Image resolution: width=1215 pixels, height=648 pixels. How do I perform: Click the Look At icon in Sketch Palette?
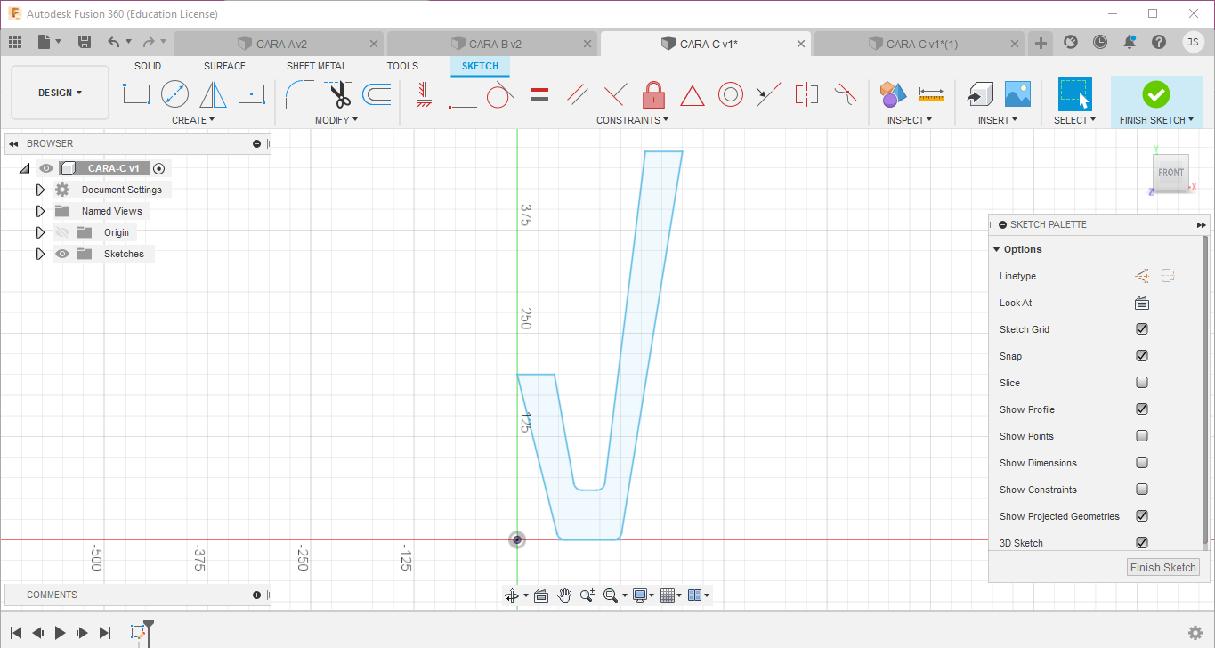coord(1142,303)
